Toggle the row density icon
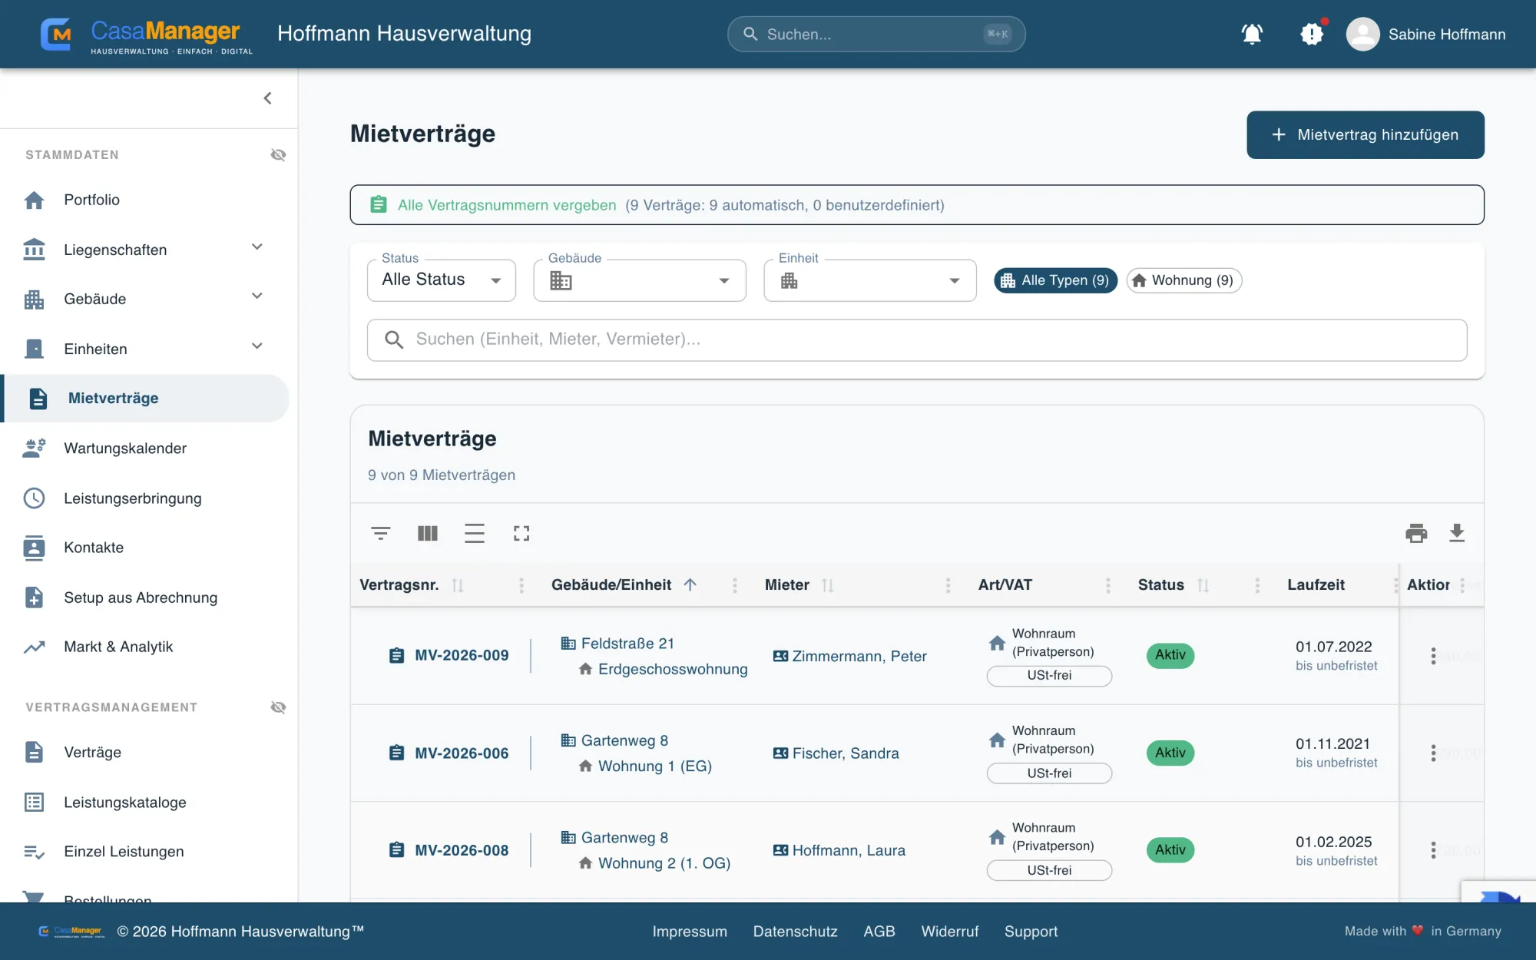This screenshot has width=1536, height=960. pos(475,533)
